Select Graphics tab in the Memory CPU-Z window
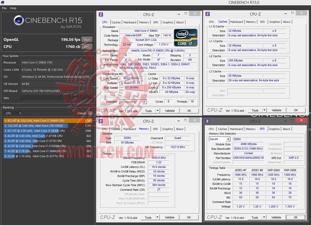The height and width of the screenshot is (225, 311). click(x=168, y=129)
